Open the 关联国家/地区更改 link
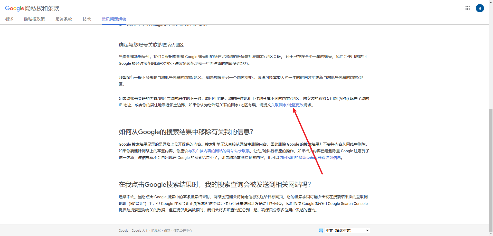This screenshot has height=236, width=493. pos(287,105)
